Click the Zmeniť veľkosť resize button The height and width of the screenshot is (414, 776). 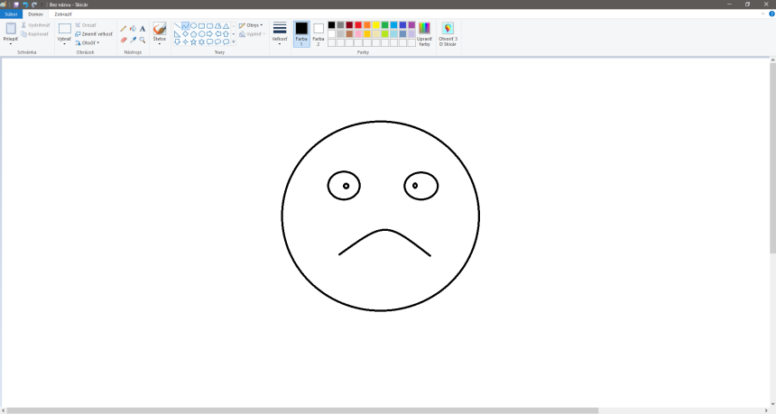94,33
